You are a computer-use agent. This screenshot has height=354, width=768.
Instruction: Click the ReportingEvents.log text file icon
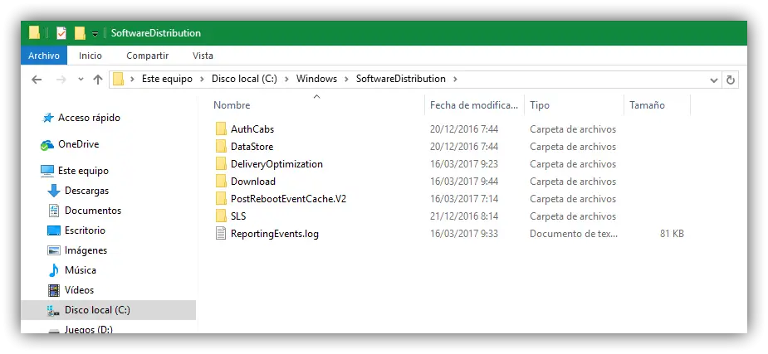[221, 234]
